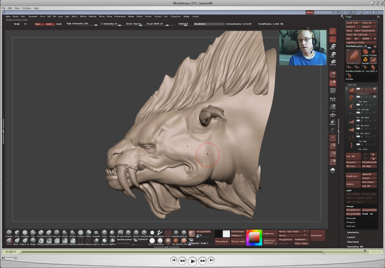Adjust the Draw Size slider
The image size is (385, 268).
(x=134, y=24)
